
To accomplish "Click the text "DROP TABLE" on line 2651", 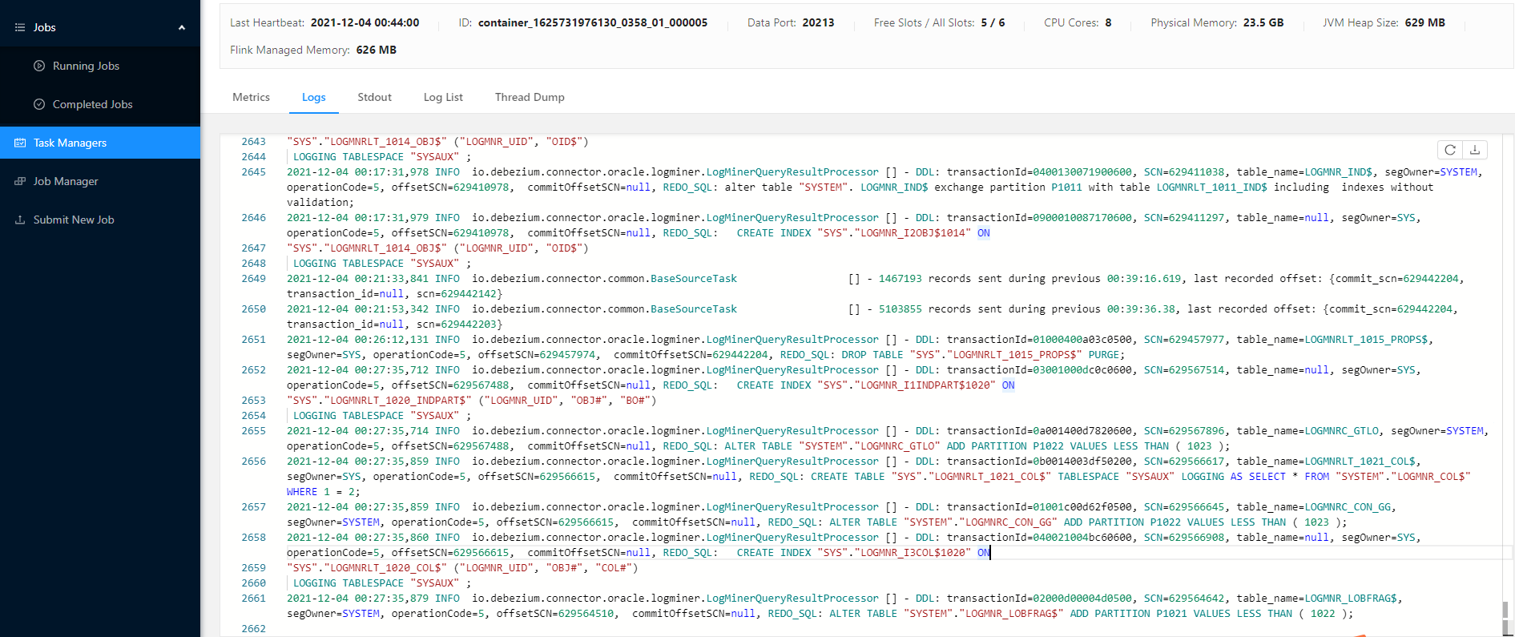I will click(872, 355).
